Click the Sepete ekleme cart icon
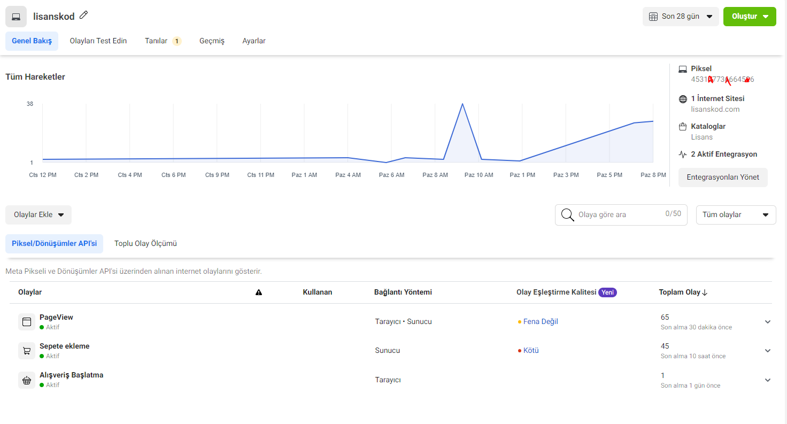Screen dimensions: 787x424 click(26, 351)
